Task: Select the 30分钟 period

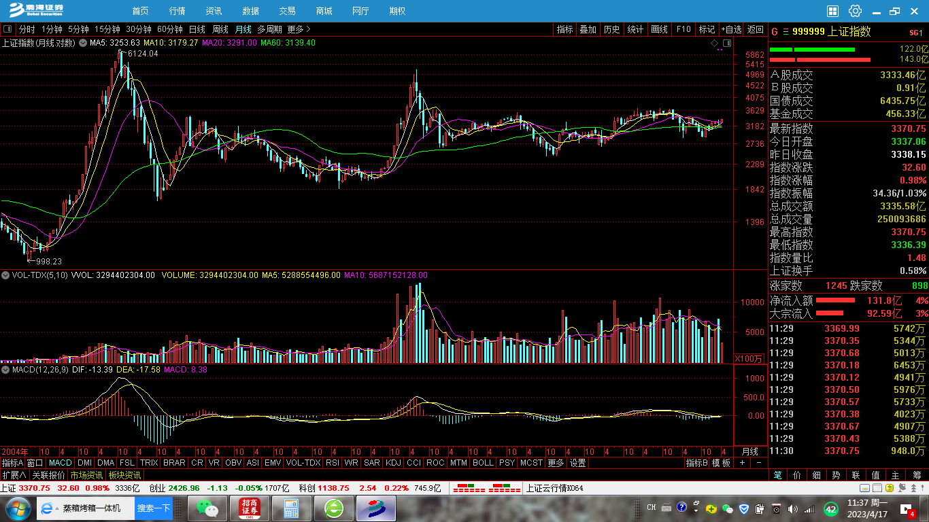Action: pyautogui.click(x=139, y=29)
